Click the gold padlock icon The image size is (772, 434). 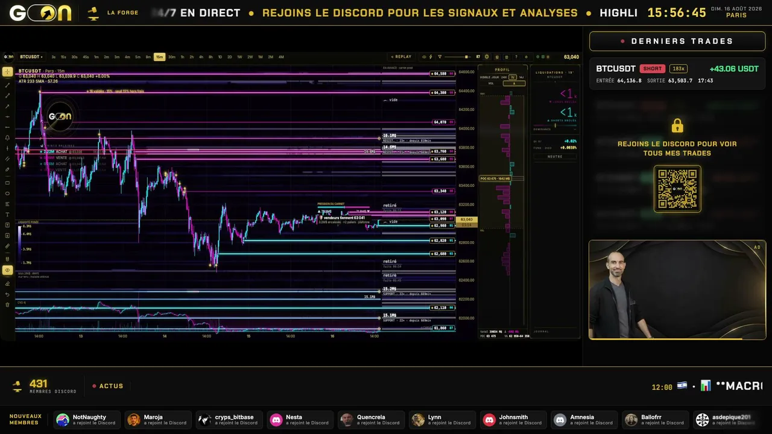point(677,125)
